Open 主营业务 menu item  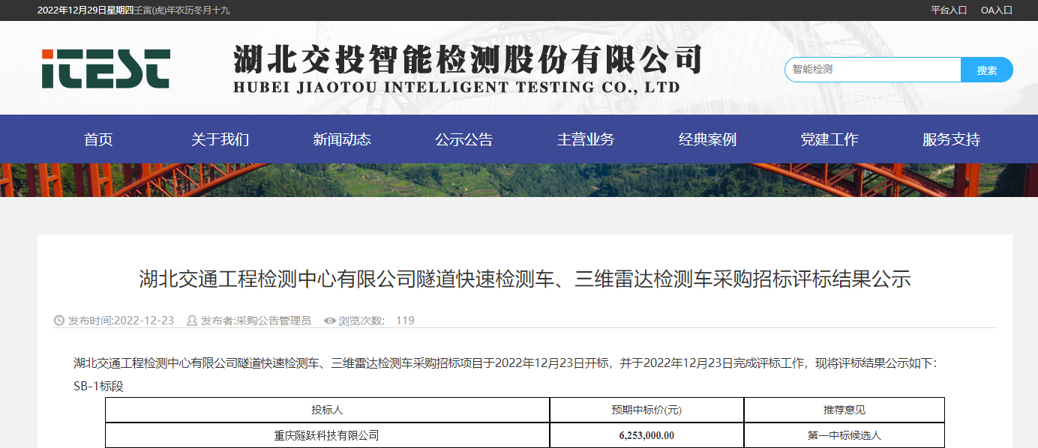pos(586,139)
